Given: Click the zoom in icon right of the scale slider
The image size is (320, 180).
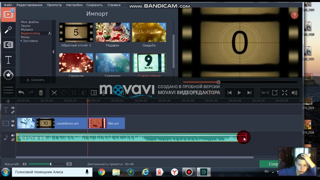Looking at the screenshot, I should tap(69, 164).
